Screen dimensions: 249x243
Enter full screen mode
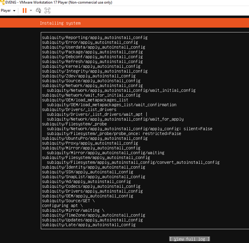coord(47,10)
